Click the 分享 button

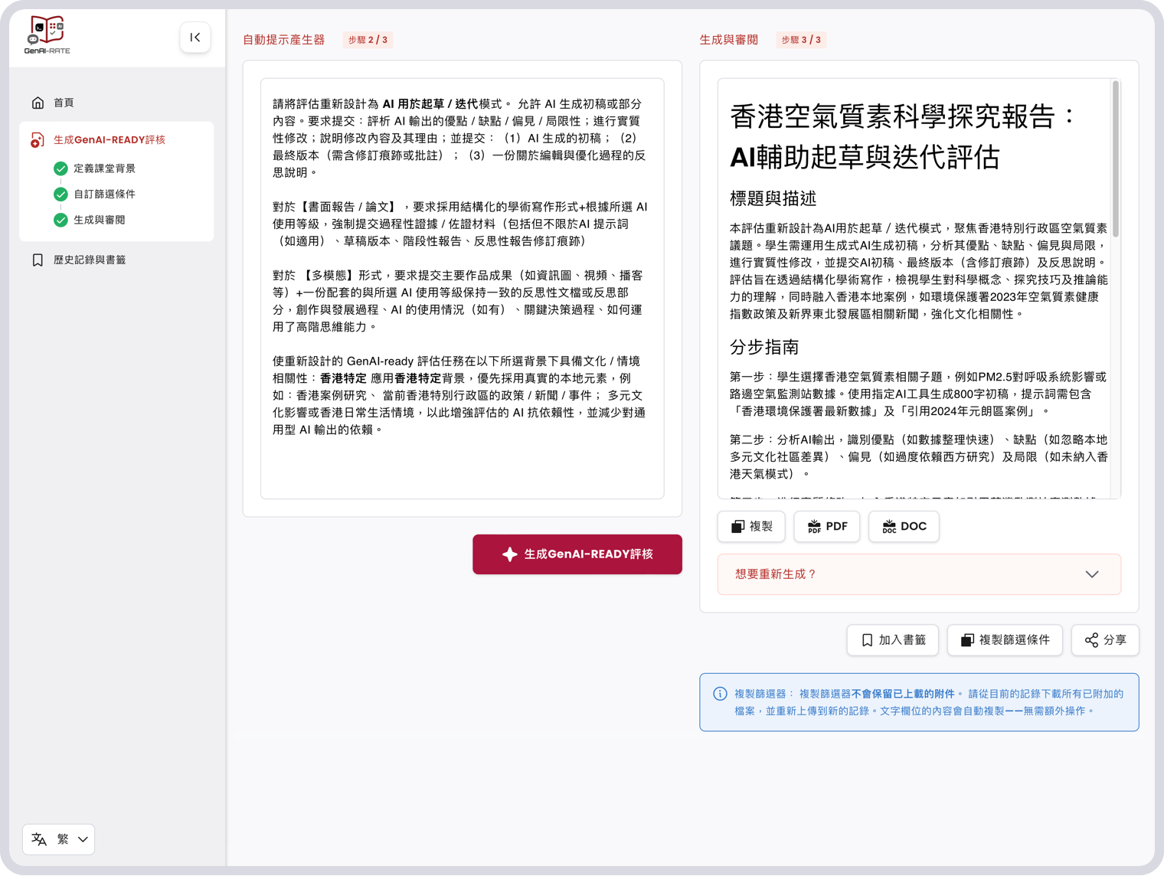pyautogui.click(x=1106, y=640)
